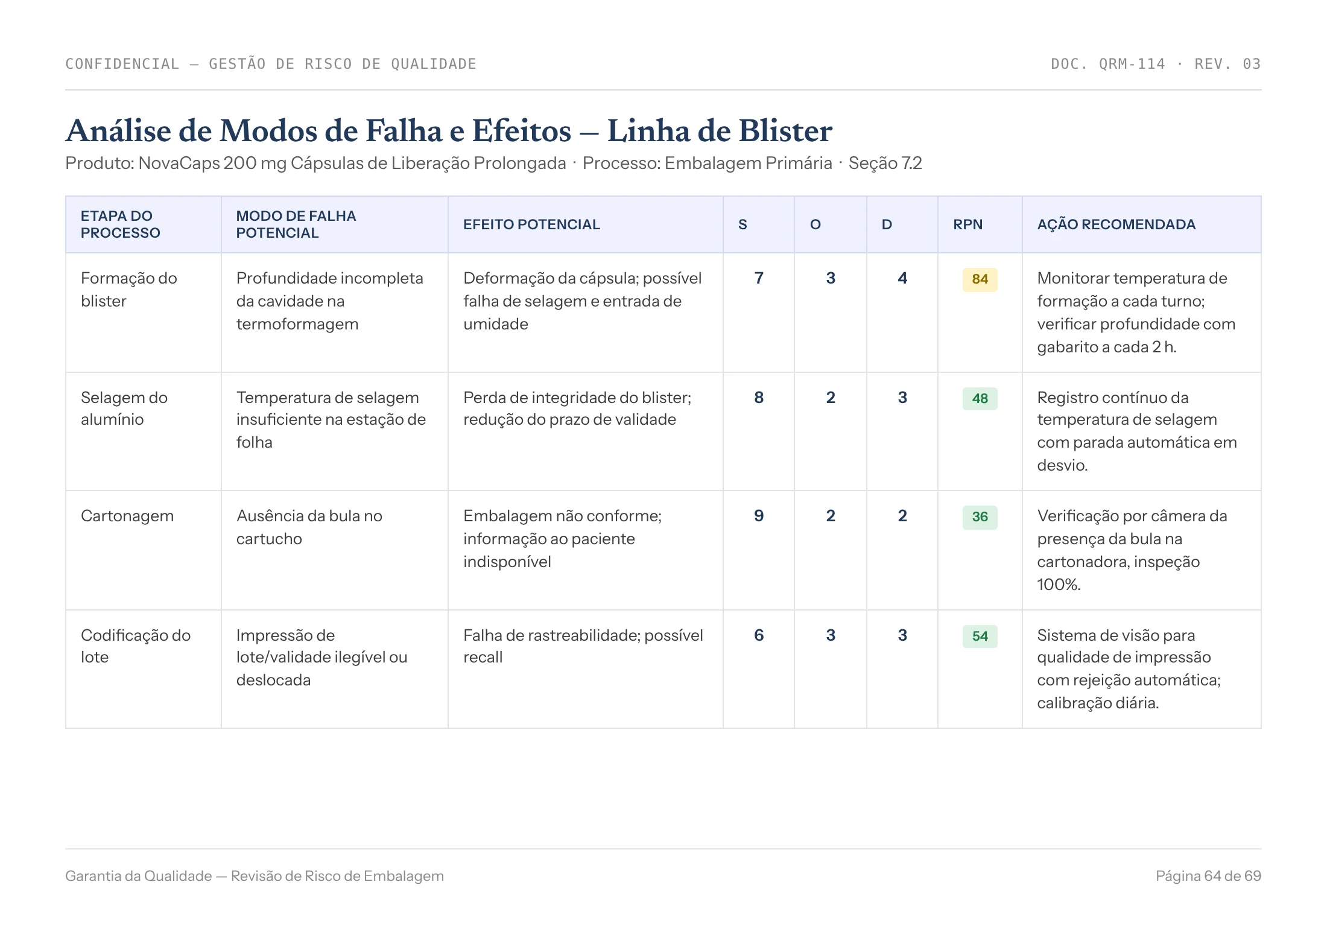Click severity value 6 in Codificação do lote row
1327x940 pixels.
pyautogui.click(x=759, y=635)
